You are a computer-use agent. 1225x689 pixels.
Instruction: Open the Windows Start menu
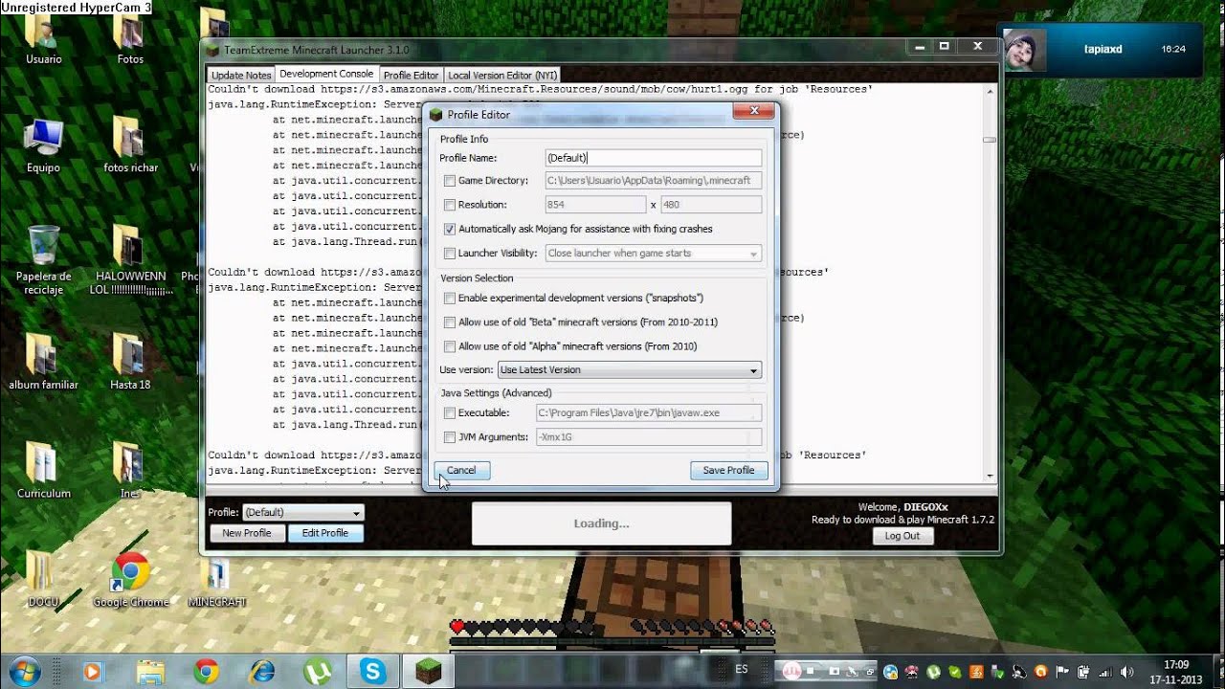point(23,671)
